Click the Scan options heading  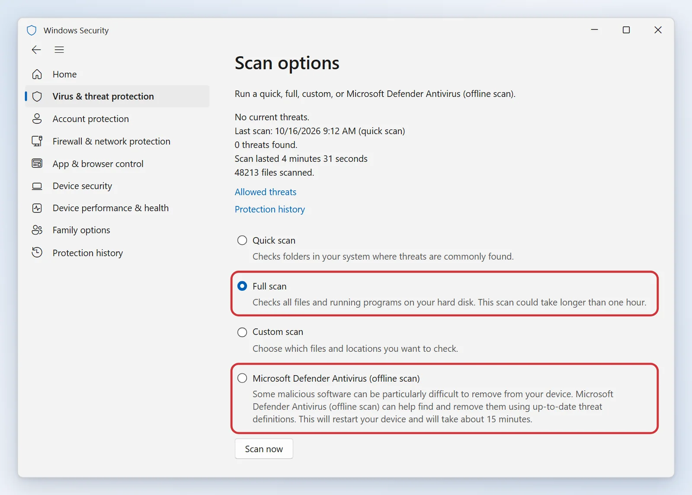pyautogui.click(x=287, y=64)
